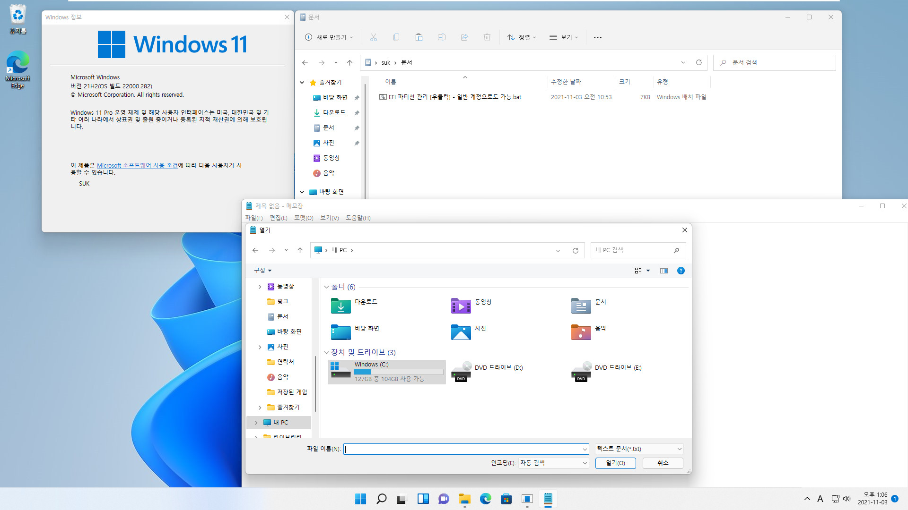Open the 보기(V) menu in Notepad
The image size is (908, 510).
330,218
